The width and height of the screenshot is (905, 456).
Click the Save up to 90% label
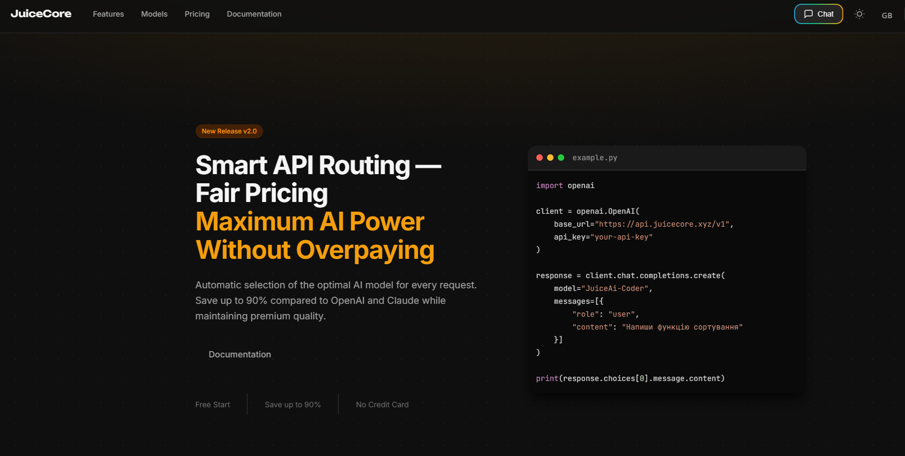click(293, 405)
